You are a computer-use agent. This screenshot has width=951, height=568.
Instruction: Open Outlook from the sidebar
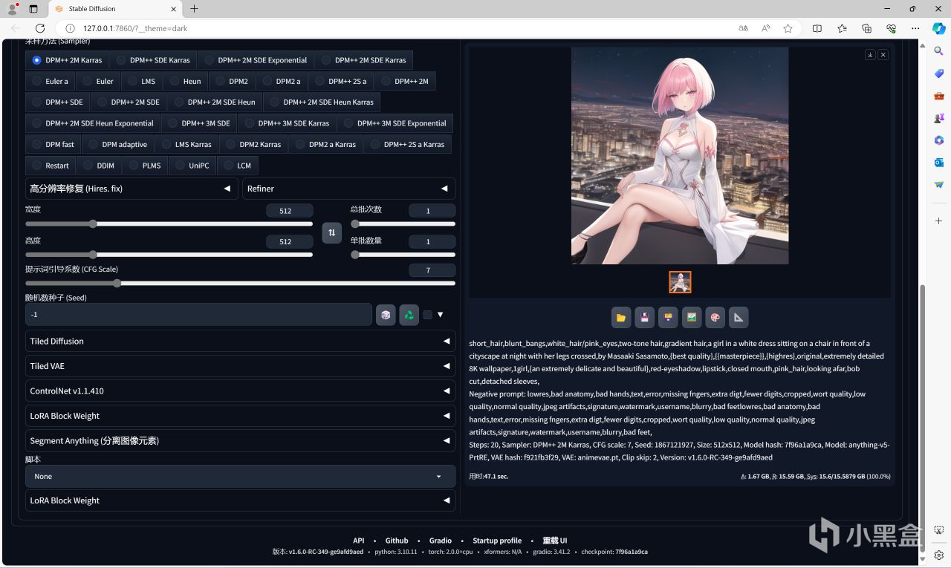(939, 162)
